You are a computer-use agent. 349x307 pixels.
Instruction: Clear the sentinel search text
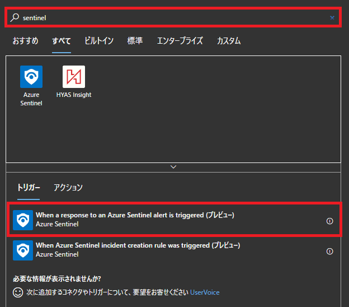[332, 18]
